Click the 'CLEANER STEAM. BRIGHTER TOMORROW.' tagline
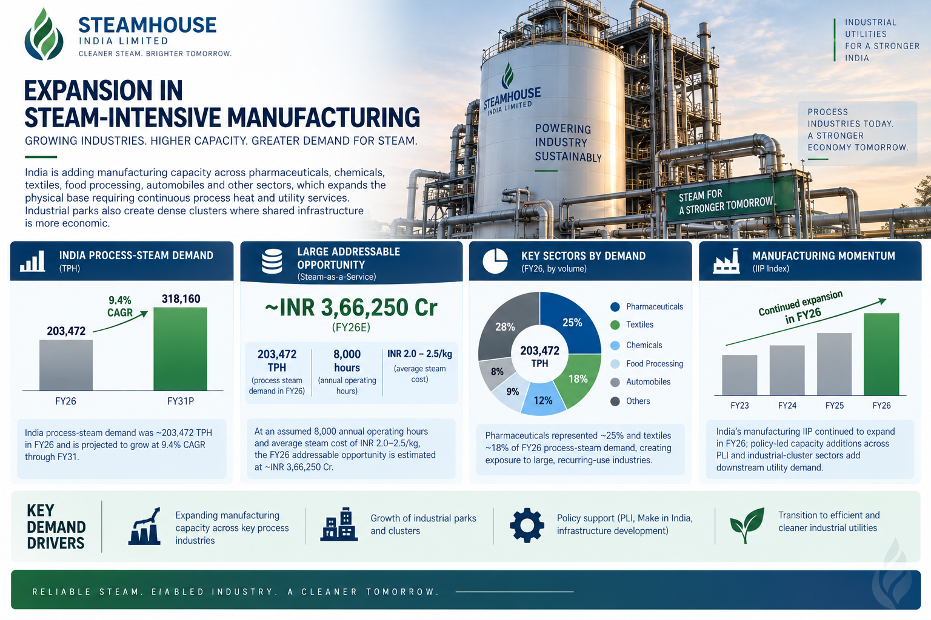The width and height of the screenshot is (931, 620). pos(155,54)
